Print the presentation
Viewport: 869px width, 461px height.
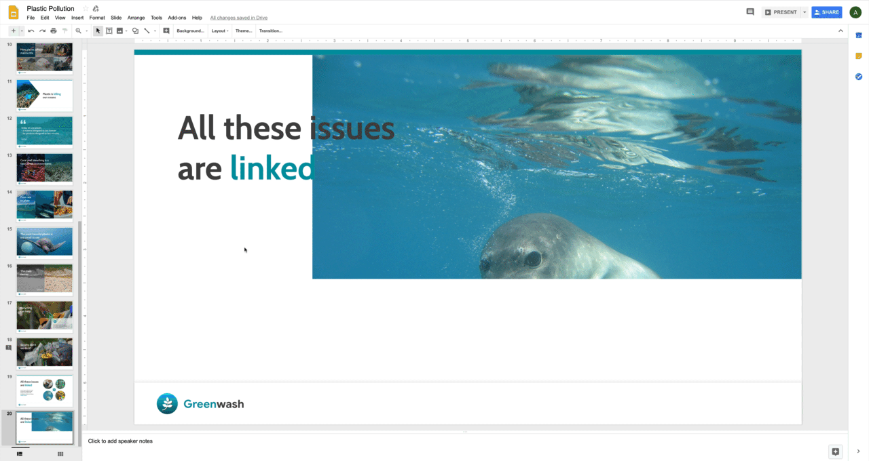click(54, 31)
